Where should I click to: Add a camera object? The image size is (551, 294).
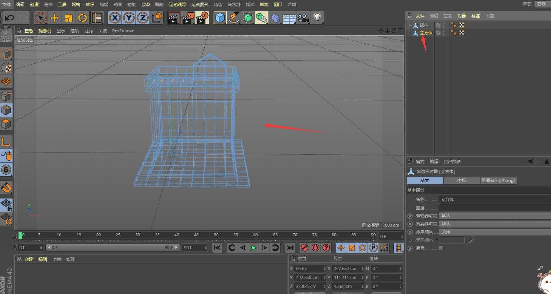pyautogui.click(x=303, y=18)
